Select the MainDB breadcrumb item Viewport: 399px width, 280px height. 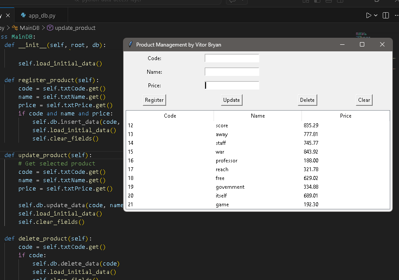point(29,28)
